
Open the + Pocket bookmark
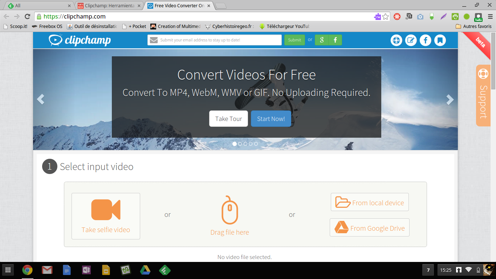[134, 26]
